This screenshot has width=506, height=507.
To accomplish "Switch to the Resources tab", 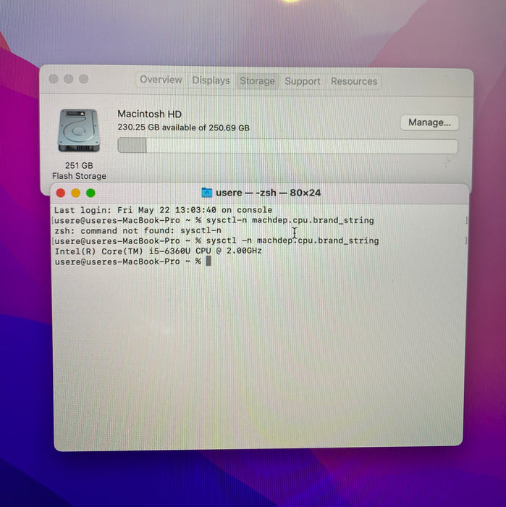I will click(x=354, y=81).
